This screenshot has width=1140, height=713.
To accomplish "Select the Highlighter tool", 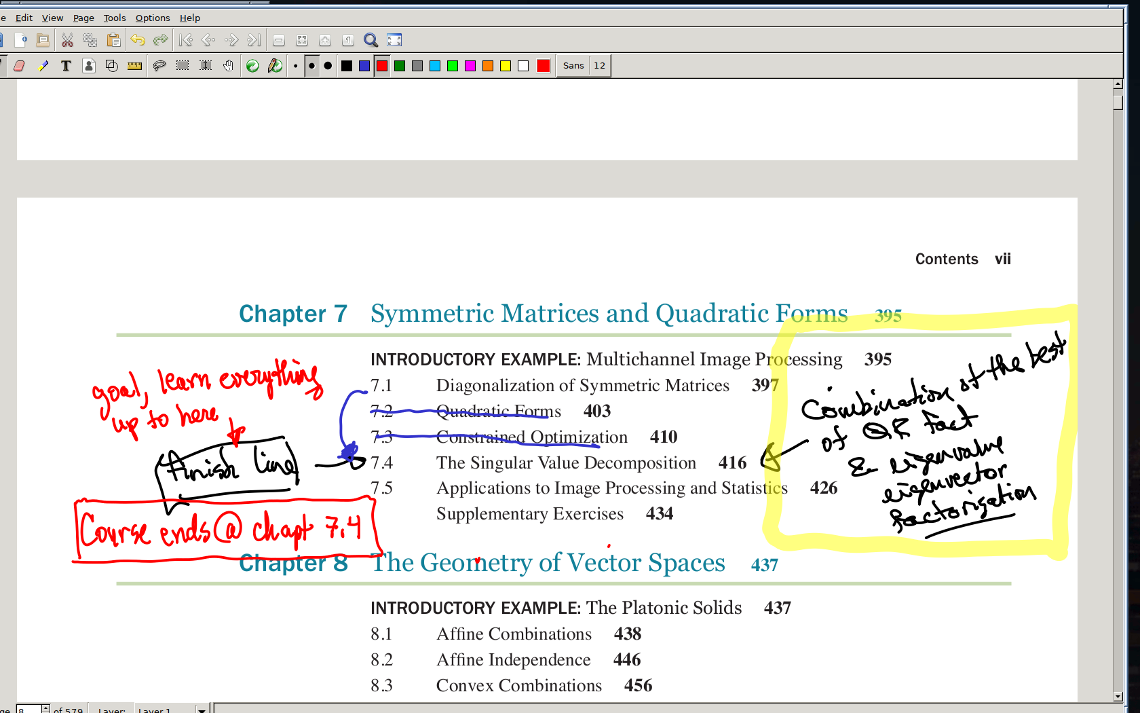I will pos(43,66).
